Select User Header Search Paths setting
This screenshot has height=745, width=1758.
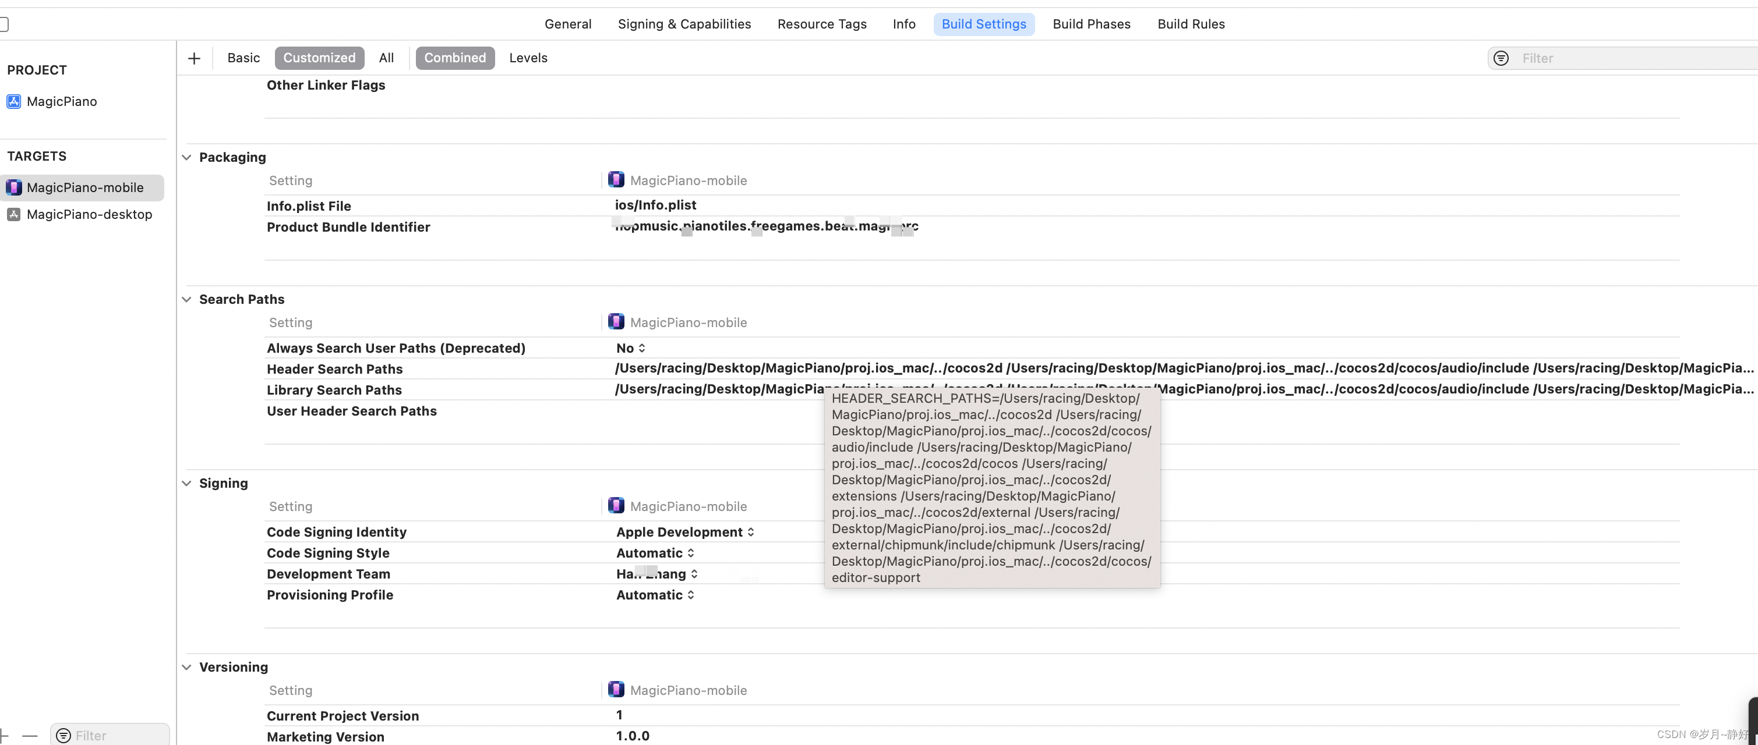[x=351, y=411]
